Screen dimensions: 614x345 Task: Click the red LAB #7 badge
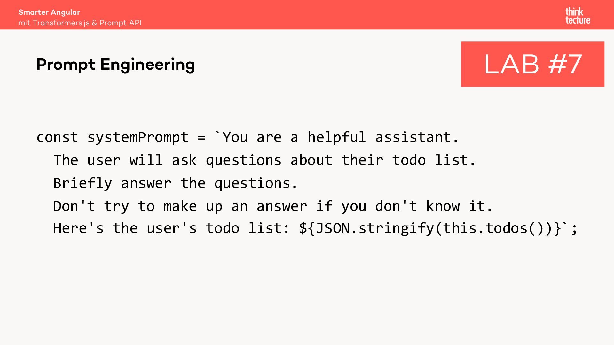tap(532, 64)
